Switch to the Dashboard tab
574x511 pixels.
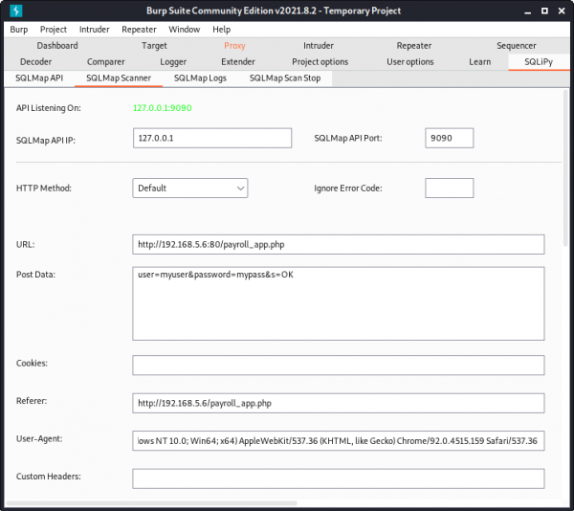coord(57,46)
